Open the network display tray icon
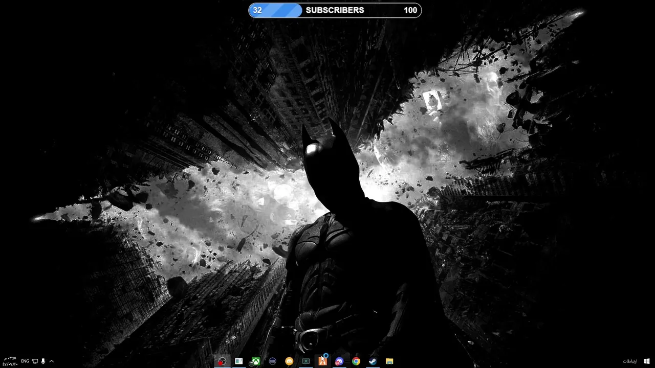 35,361
